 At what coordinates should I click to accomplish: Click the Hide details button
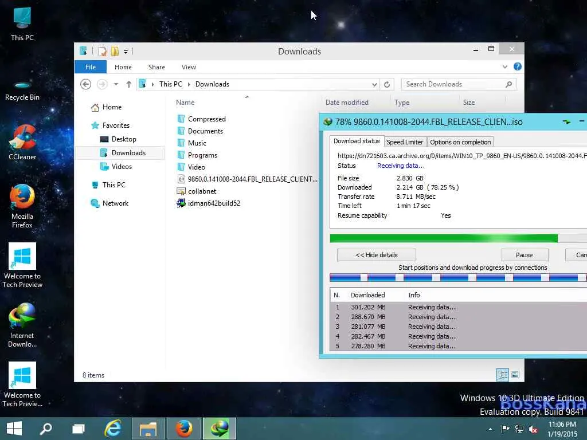(x=377, y=255)
